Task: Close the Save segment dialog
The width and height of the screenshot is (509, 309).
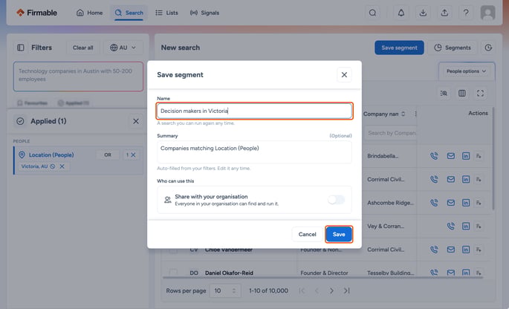Action: click(344, 75)
